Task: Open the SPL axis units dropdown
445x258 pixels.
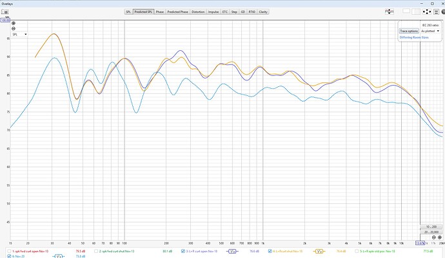Action: point(19,34)
